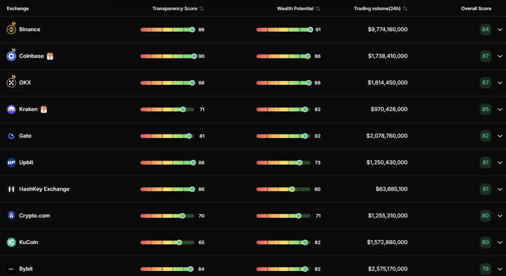Click the Transparency Score column header
Image resolution: width=506 pixels, height=276 pixels.
point(175,9)
